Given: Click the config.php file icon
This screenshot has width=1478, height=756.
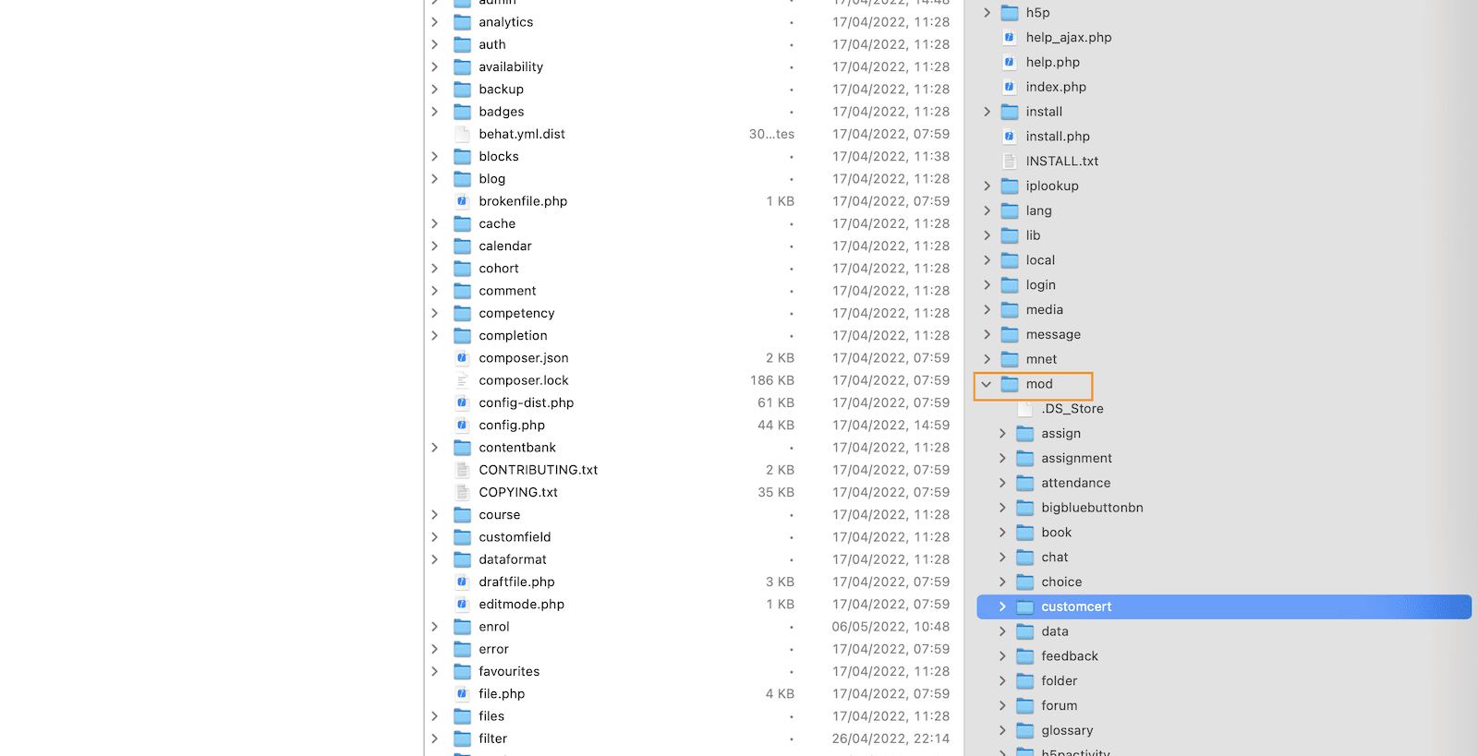Looking at the screenshot, I should point(462,426).
